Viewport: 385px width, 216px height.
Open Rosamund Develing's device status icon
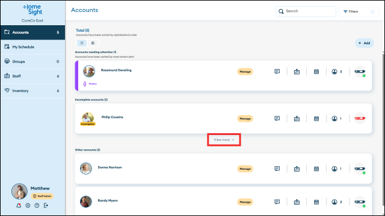pyautogui.click(x=360, y=71)
